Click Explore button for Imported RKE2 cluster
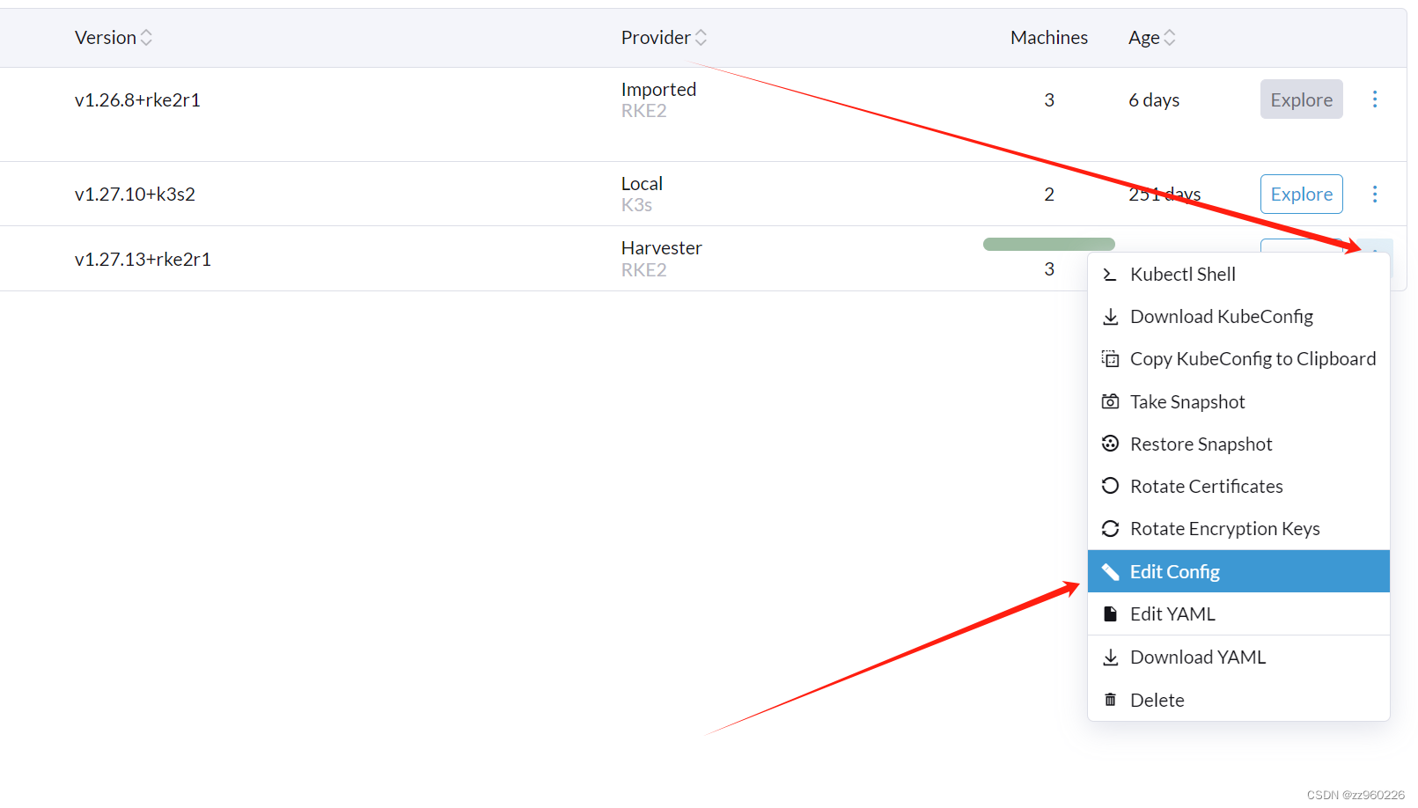This screenshot has height=808, width=1418. coord(1301,99)
